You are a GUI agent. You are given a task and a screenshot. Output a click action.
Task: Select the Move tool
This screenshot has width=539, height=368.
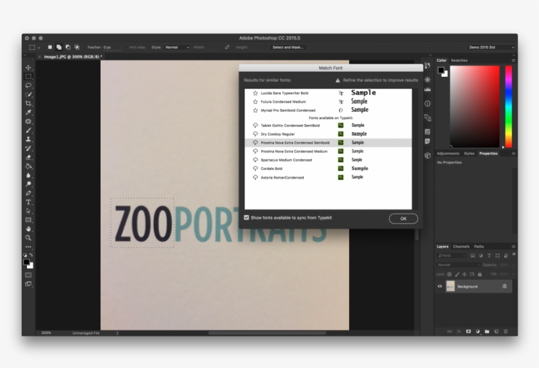pyautogui.click(x=28, y=68)
